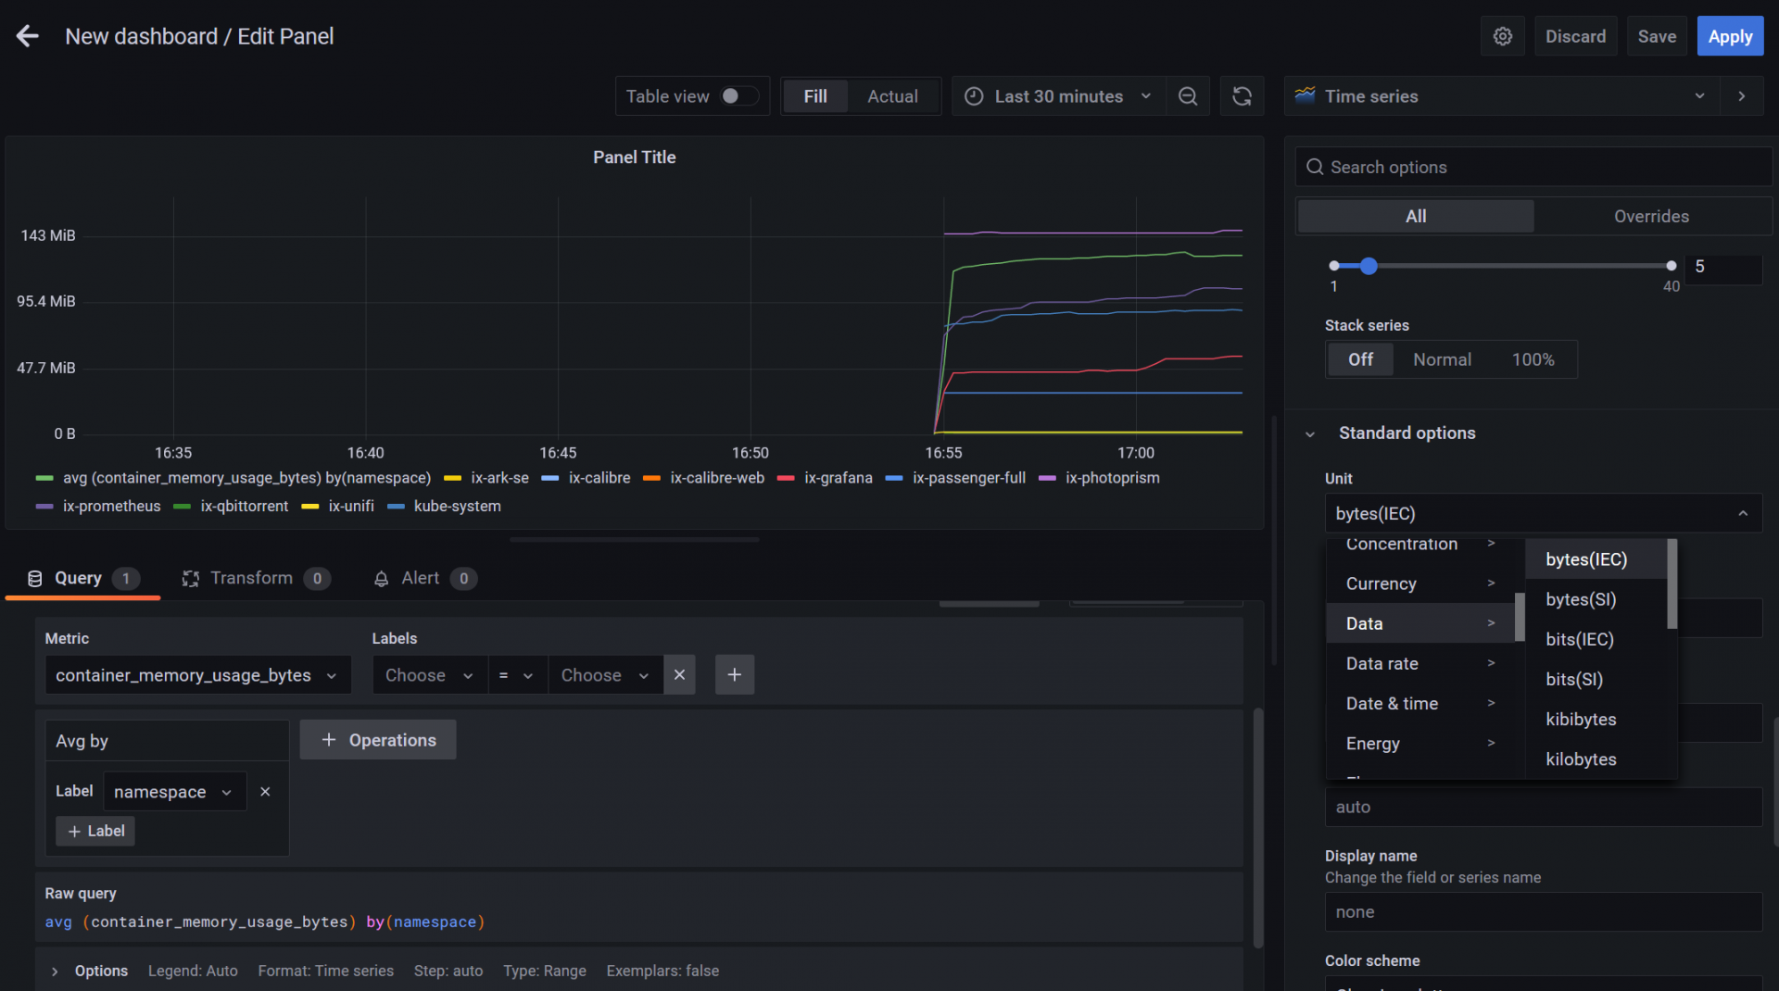The width and height of the screenshot is (1779, 991).
Task: Open the Data rate unit category
Action: point(1419,663)
